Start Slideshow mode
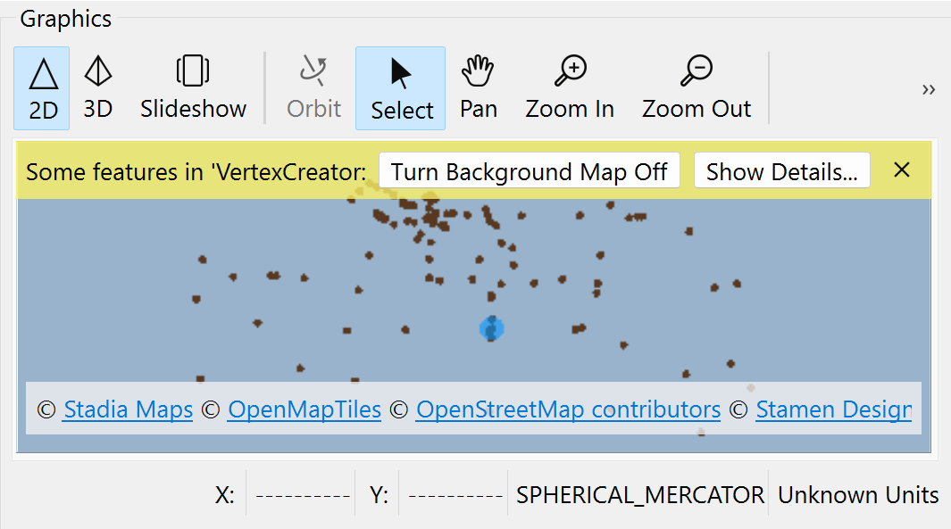The height and width of the screenshot is (529, 951). tap(193, 87)
